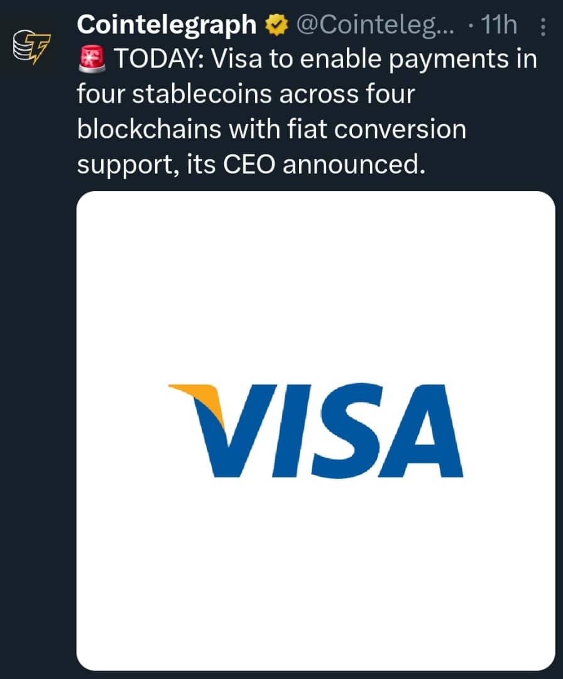Click white space below the Visa logo
Screen dimensions: 563x679
(x=315, y=566)
